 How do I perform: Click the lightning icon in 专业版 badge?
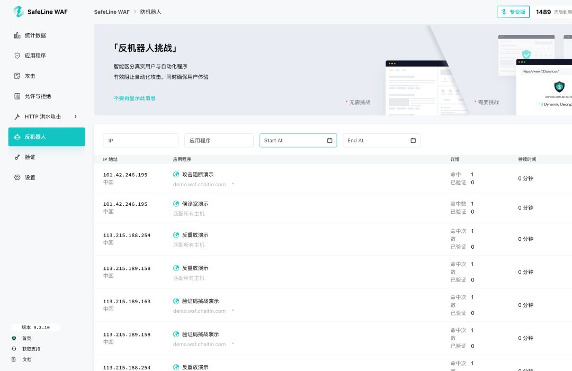pyautogui.click(x=504, y=12)
